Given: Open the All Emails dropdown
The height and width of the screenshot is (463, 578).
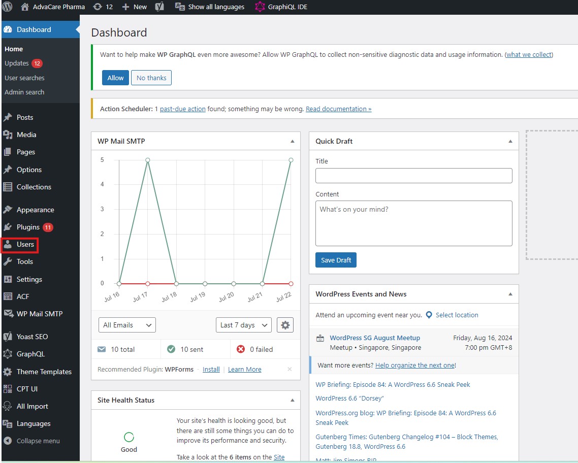Looking at the screenshot, I should point(127,325).
